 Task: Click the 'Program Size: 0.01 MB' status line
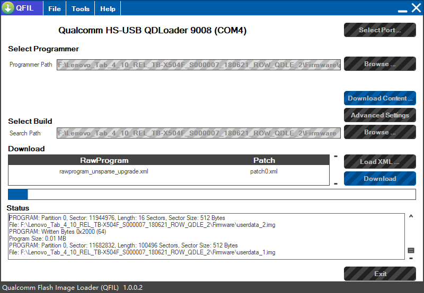click(x=38, y=239)
